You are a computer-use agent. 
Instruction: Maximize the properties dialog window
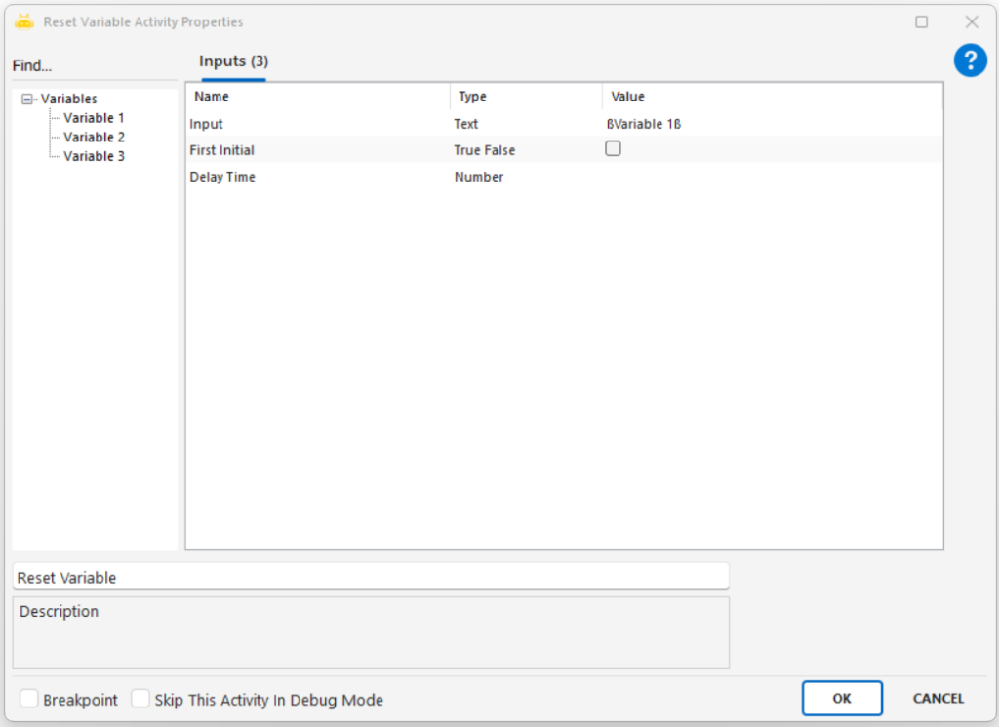(921, 21)
